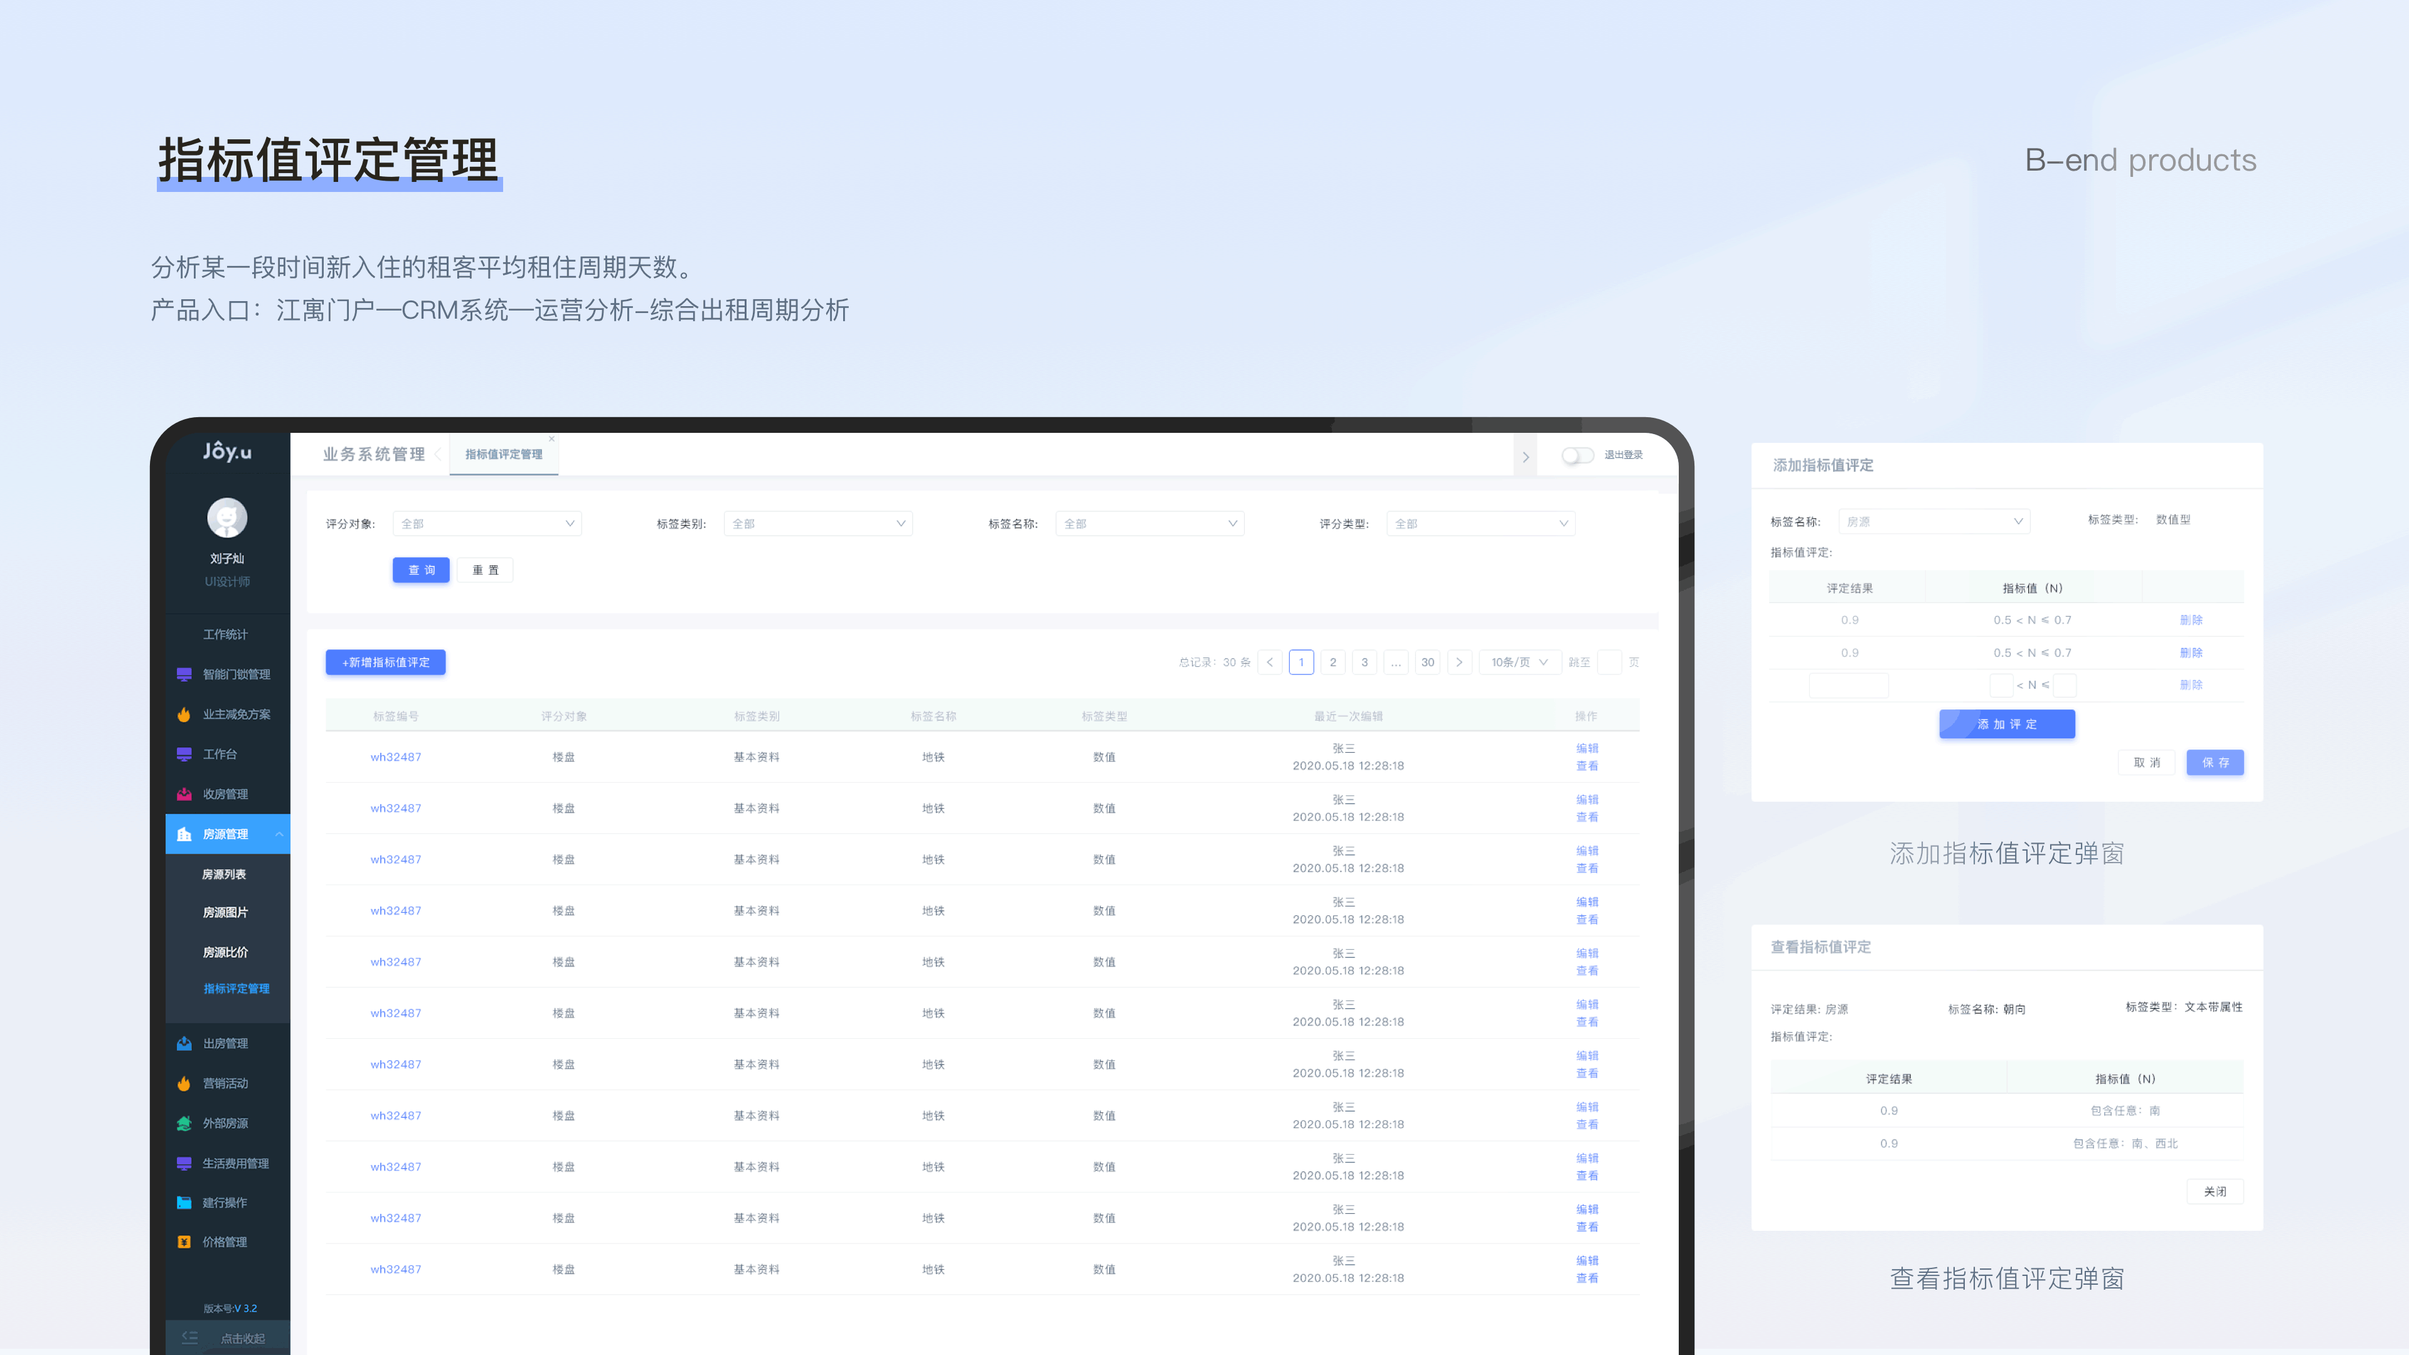Click the upper-bound N input in add dialog
The height and width of the screenshot is (1355, 2409).
pyautogui.click(x=2064, y=686)
